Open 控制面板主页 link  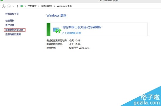pyautogui.click(x=12, y=14)
